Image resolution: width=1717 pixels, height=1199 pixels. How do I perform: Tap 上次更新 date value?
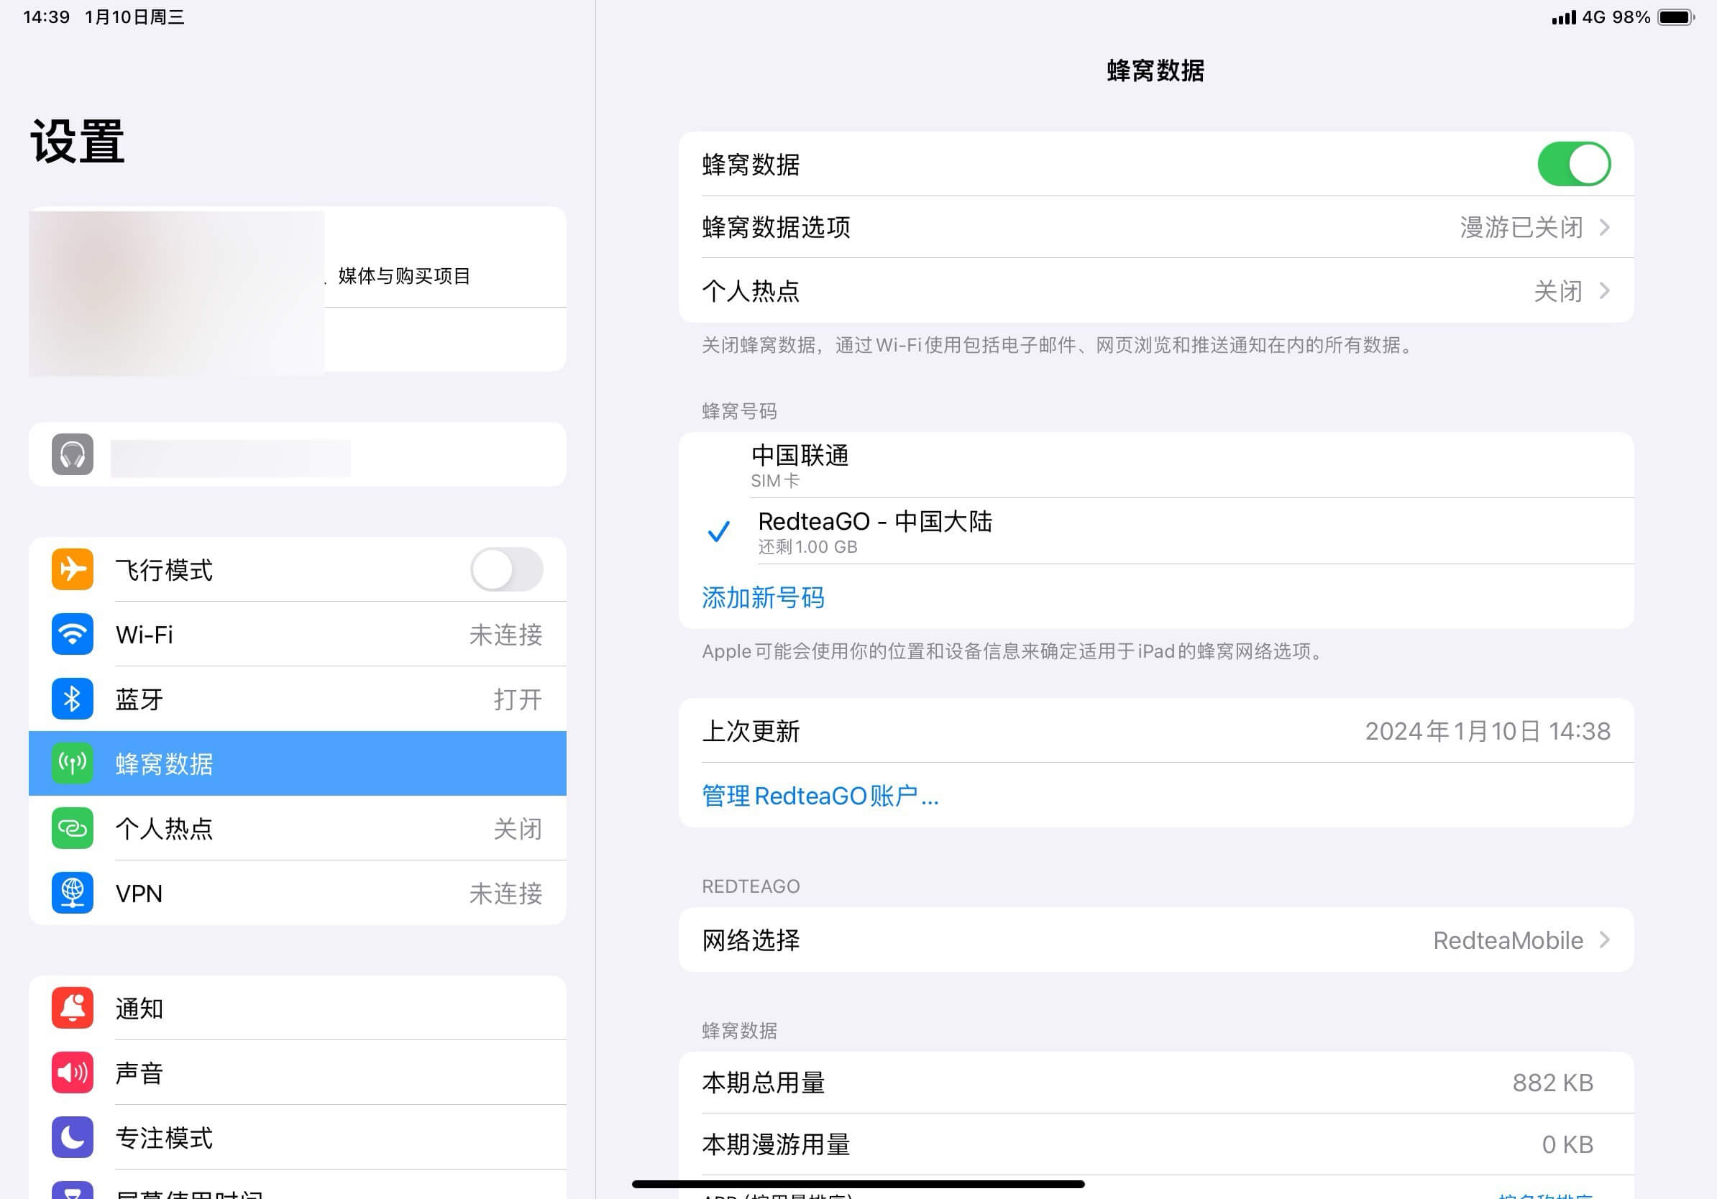click(x=1488, y=730)
